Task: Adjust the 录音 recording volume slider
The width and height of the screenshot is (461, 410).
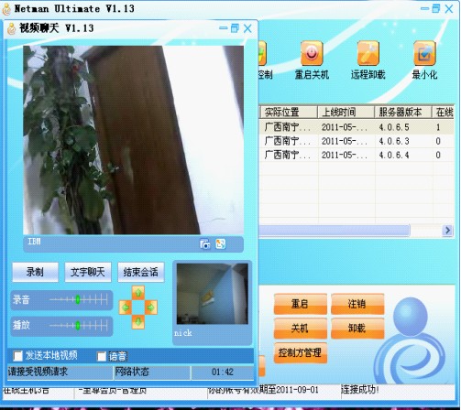Action: click(78, 299)
